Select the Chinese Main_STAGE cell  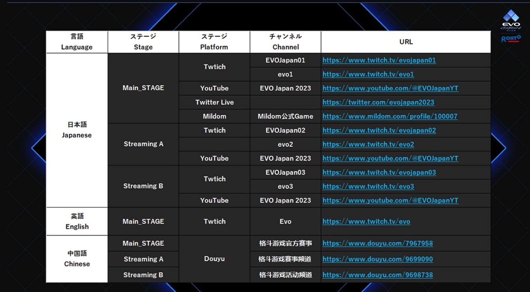tap(143, 243)
